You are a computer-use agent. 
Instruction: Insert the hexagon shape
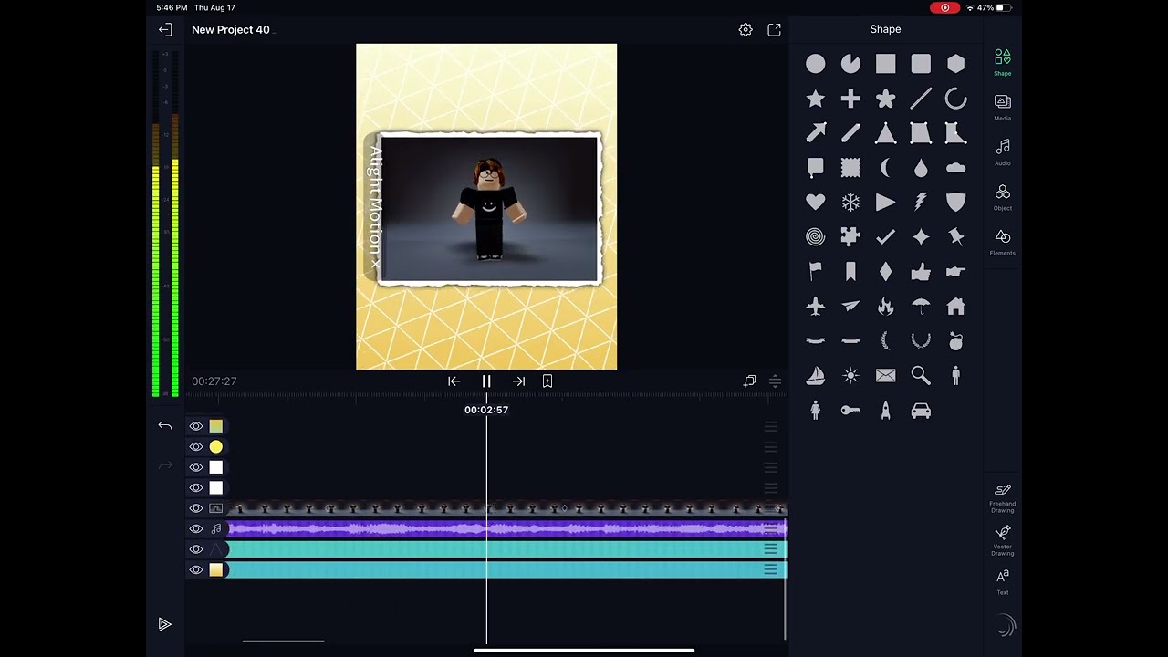click(955, 64)
